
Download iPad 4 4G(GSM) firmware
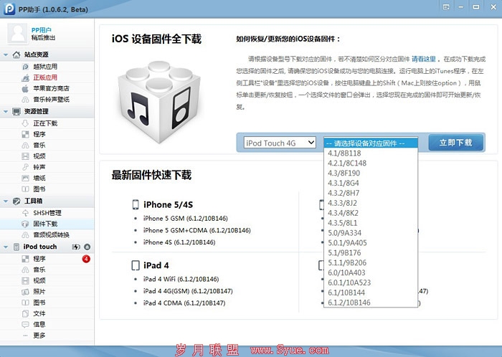pos(188,291)
